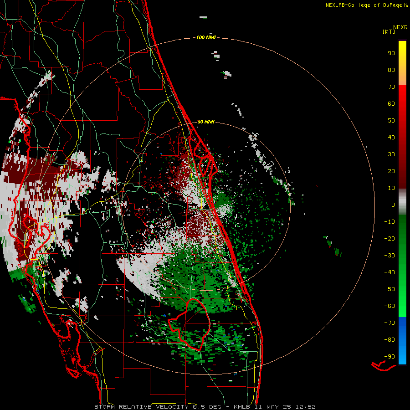Click the product title 'STORM RELATIVE VELOCITY 0.5 DEG - KMLB 11 MAY 25 12:52'
The height and width of the screenshot is (410, 410).
tap(205, 407)
